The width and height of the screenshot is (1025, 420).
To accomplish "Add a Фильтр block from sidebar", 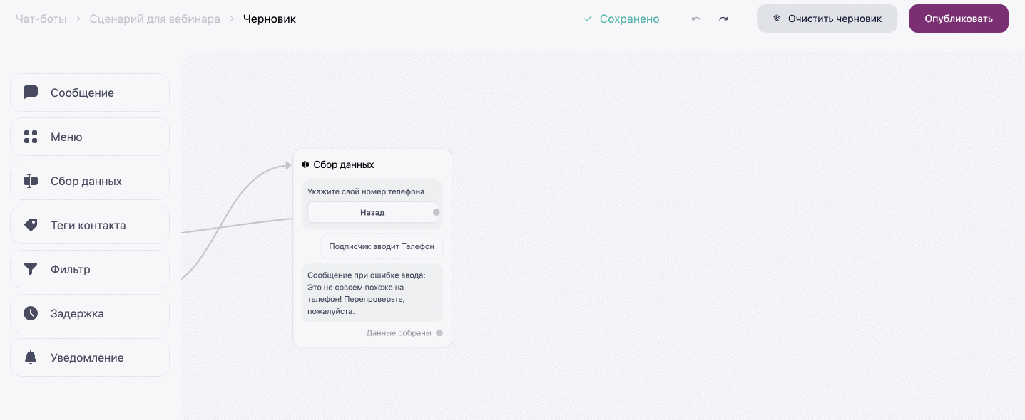I will click(x=90, y=269).
